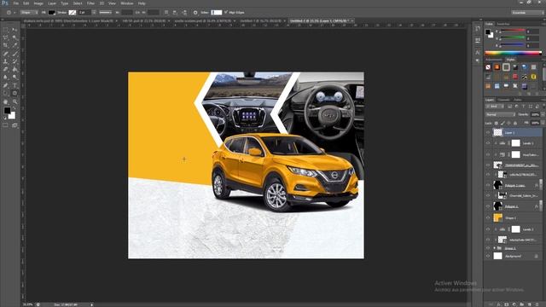Viewport: 546px width, 307px height.
Task: Hide the Hue/Saturation adjustment layer
Action: (488, 154)
